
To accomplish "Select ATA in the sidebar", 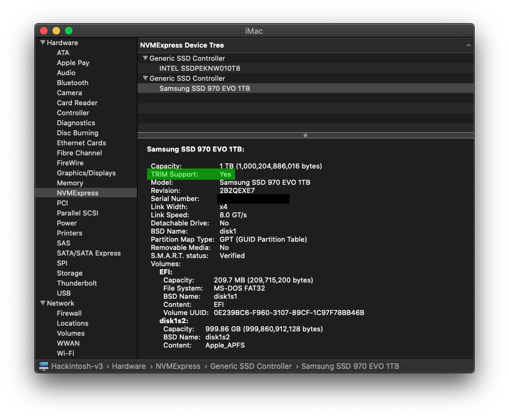I will (x=63, y=53).
